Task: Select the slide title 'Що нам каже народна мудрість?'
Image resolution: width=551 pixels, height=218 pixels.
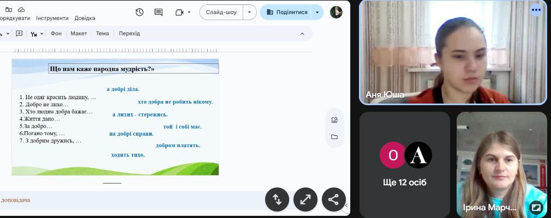Action: point(102,69)
